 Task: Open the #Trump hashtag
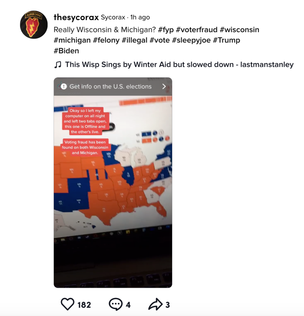click(226, 40)
